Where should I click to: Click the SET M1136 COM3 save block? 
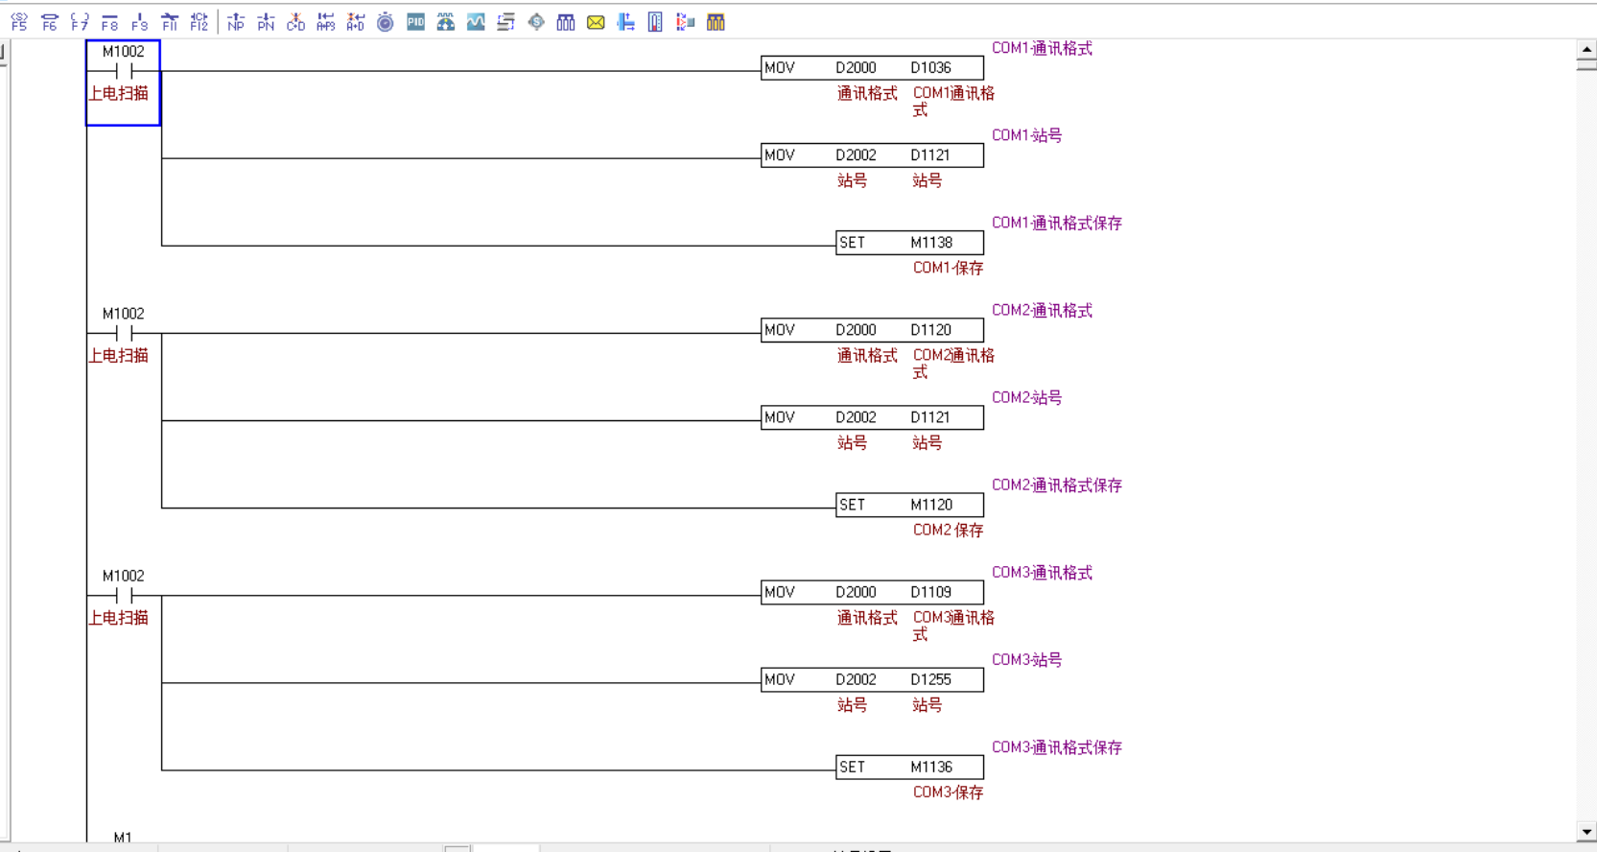tap(908, 767)
